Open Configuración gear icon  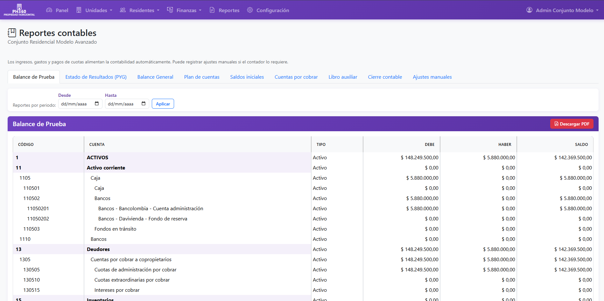(250, 10)
